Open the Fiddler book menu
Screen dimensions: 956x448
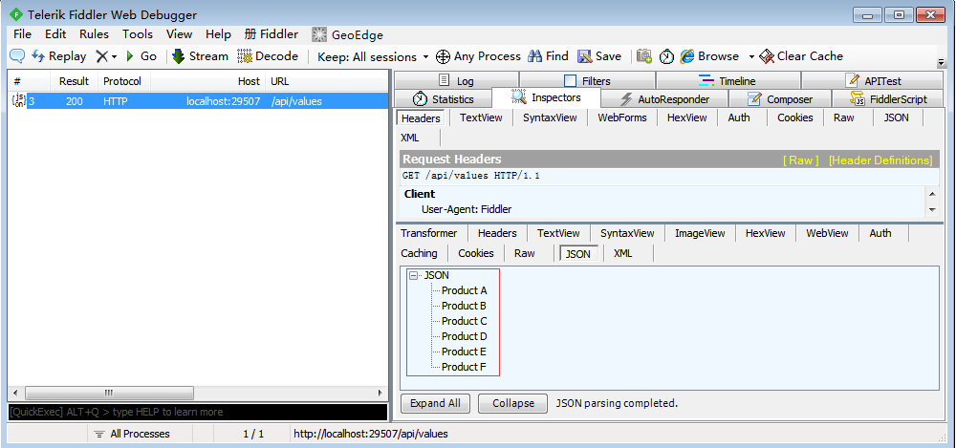click(272, 34)
